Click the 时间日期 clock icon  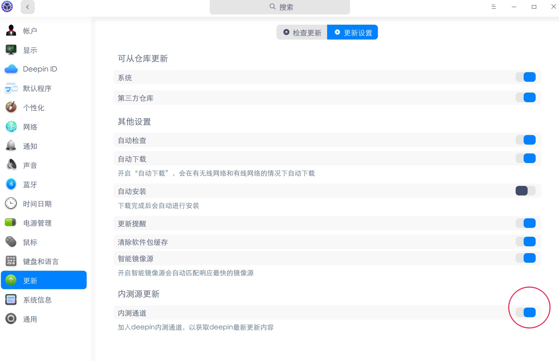[x=11, y=203]
